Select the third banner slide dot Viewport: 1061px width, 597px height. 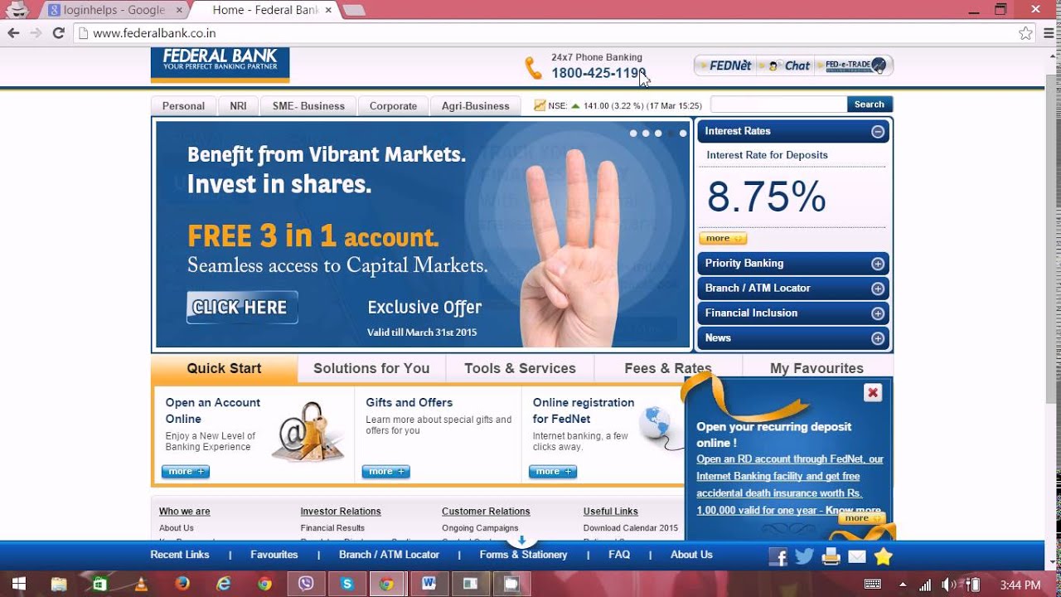click(x=658, y=133)
